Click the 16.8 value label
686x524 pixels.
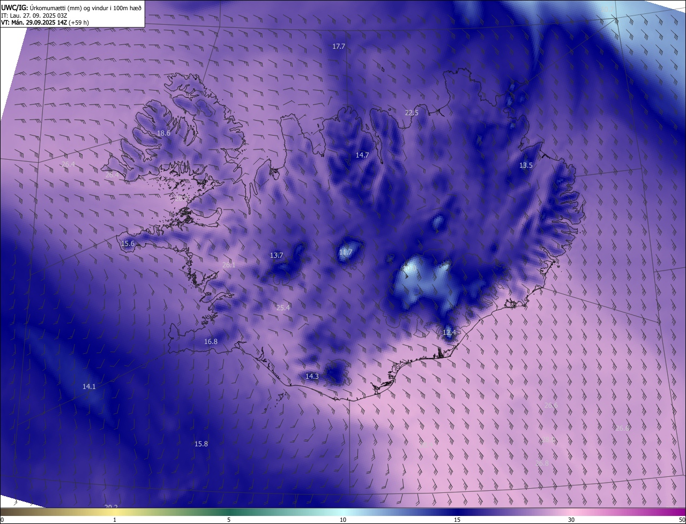[x=211, y=342]
